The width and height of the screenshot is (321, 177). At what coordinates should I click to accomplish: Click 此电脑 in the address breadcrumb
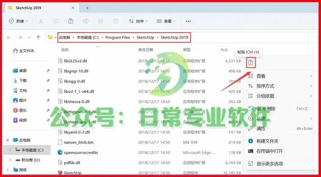65,37
